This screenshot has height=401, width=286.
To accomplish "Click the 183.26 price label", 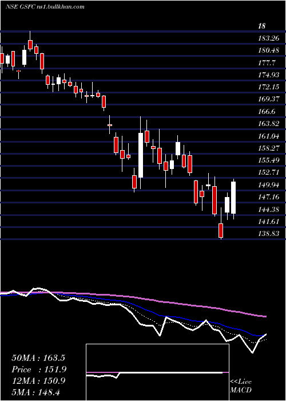I will (269, 38).
